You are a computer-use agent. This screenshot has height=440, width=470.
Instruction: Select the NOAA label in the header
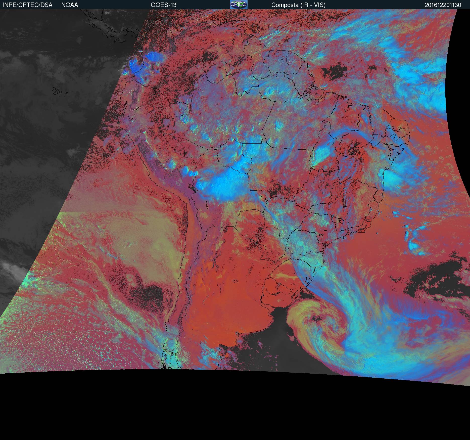coord(70,5)
